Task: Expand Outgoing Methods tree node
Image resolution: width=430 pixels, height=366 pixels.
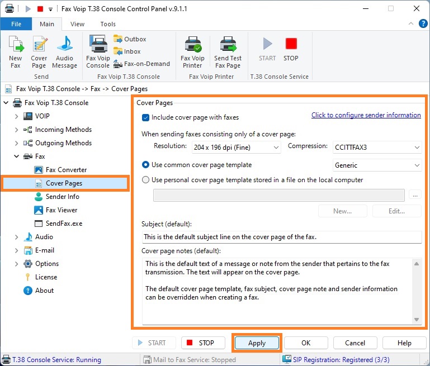Action: (16, 143)
